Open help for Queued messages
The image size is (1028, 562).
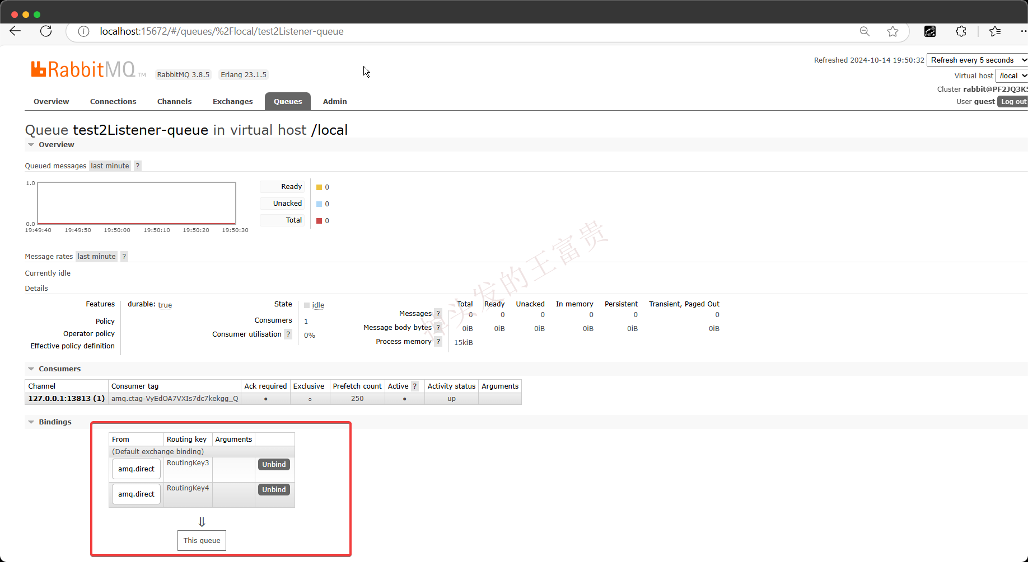(x=137, y=166)
